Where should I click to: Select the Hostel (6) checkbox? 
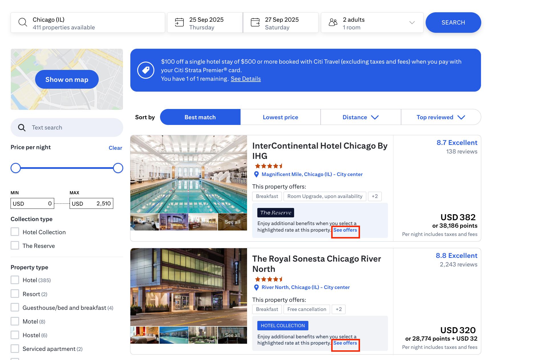point(15,335)
